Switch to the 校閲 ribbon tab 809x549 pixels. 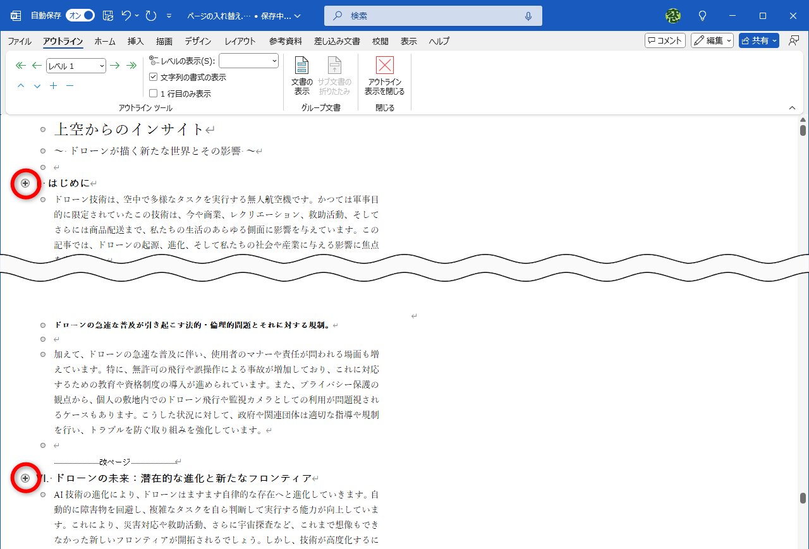pyautogui.click(x=380, y=40)
